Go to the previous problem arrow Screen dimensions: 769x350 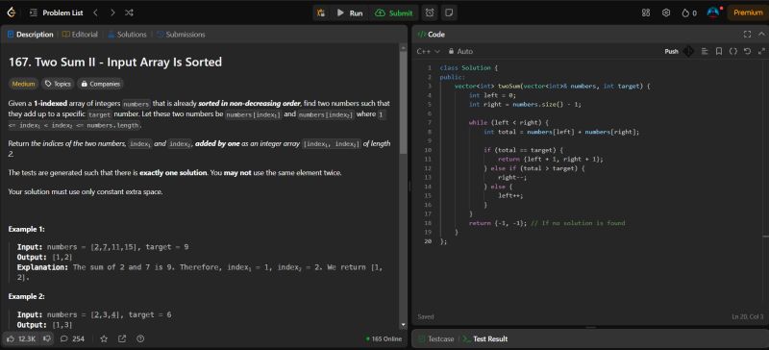click(95, 12)
